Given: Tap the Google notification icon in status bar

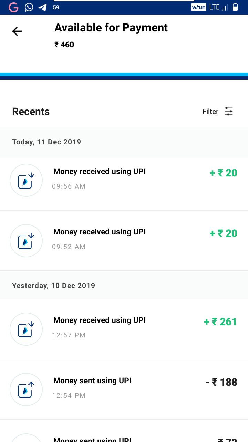Looking at the screenshot, I should (x=13, y=7).
